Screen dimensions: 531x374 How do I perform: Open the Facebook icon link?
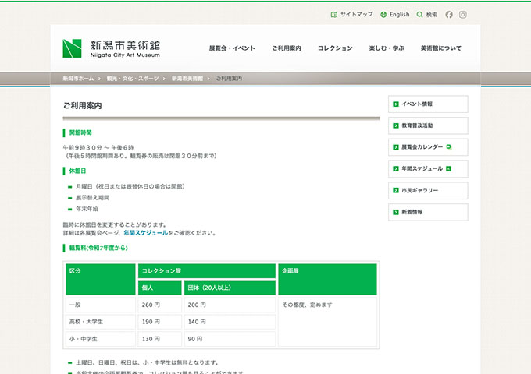click(449, 15)
